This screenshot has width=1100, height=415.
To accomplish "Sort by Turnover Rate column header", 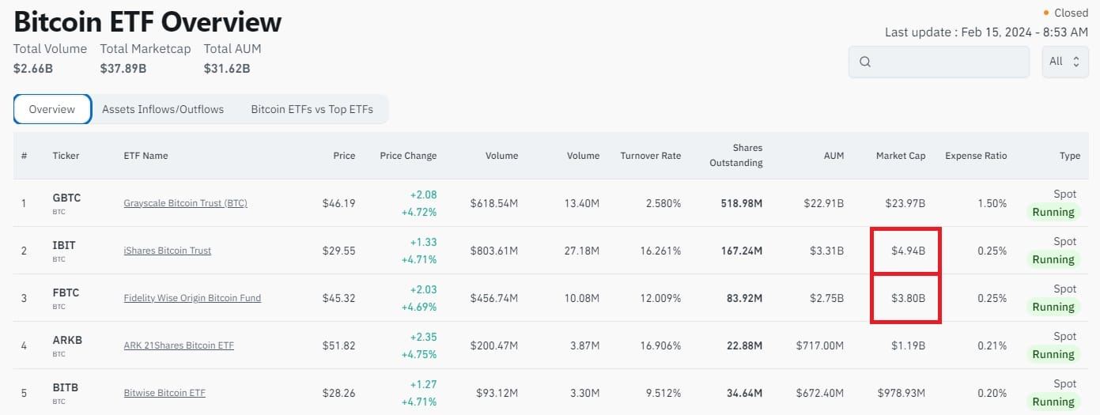I will 651,156.
